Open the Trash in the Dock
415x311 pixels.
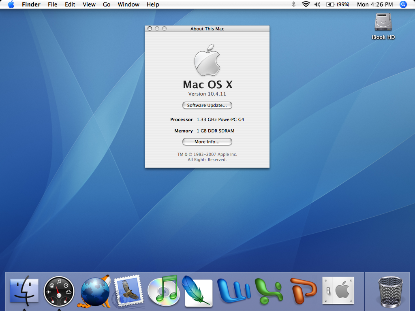tap(390, 292)
